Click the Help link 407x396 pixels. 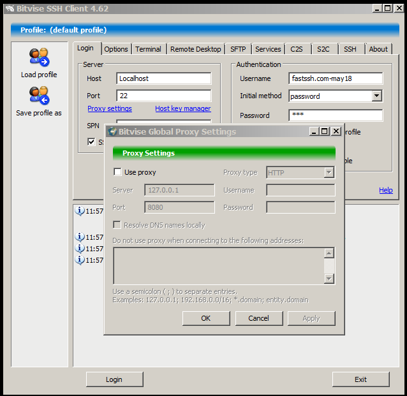pyautogui.click(x=386, y=190)
